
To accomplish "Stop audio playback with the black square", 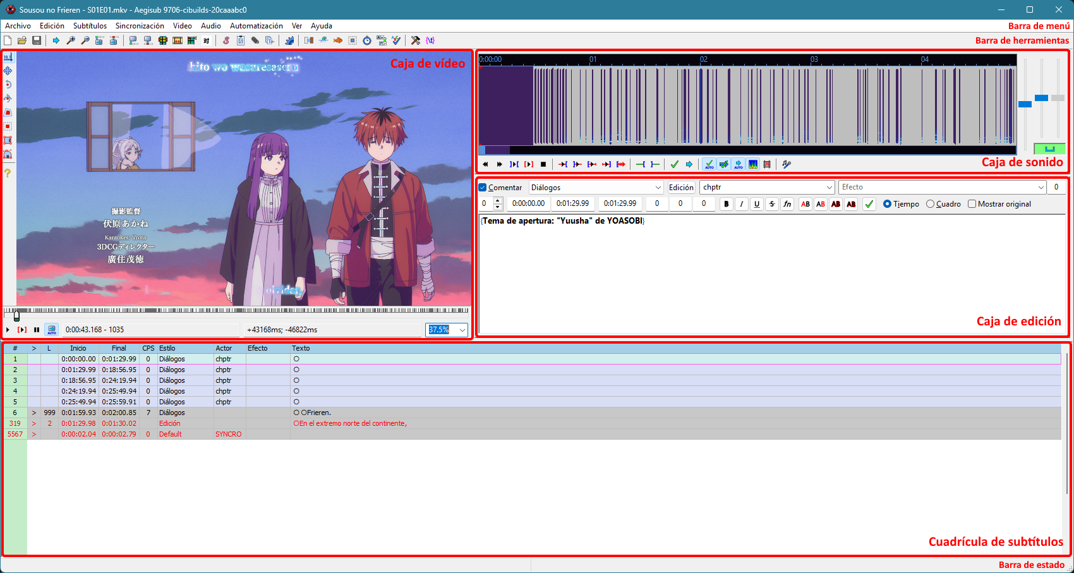I will pos(543,164).
